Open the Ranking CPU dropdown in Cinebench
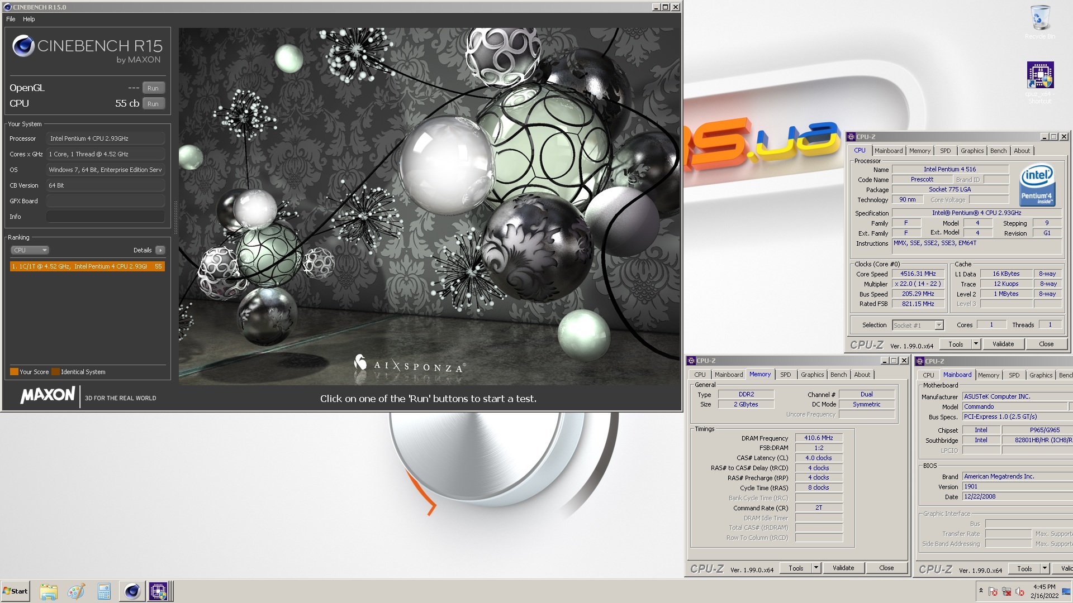Screen dimensions: 1073x603 (30, 250)
